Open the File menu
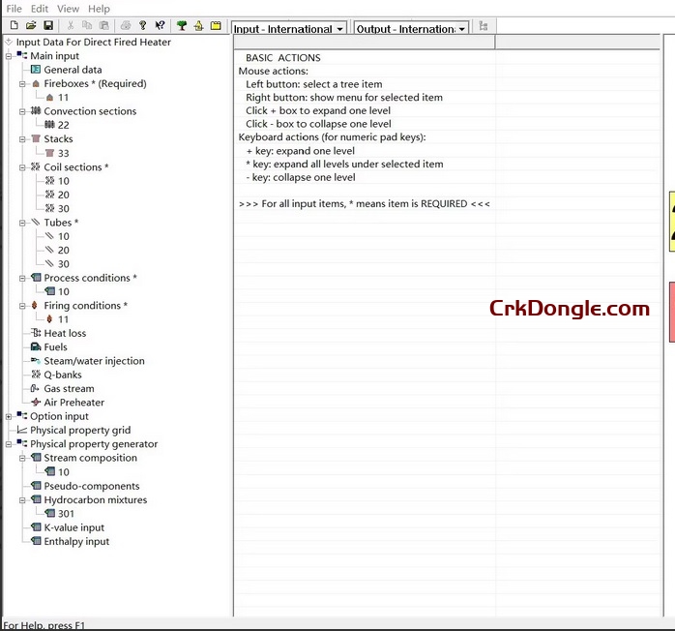Screen dimensions: 675x631 pyautogui.click(x=14, y=9)
